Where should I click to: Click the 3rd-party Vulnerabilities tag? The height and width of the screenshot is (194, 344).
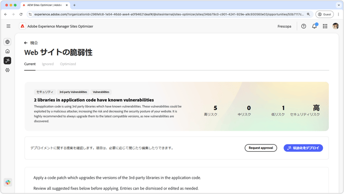(73, 92)
